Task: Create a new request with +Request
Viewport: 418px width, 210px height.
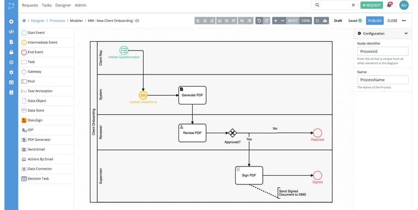Action: click(x=372, y=5)
